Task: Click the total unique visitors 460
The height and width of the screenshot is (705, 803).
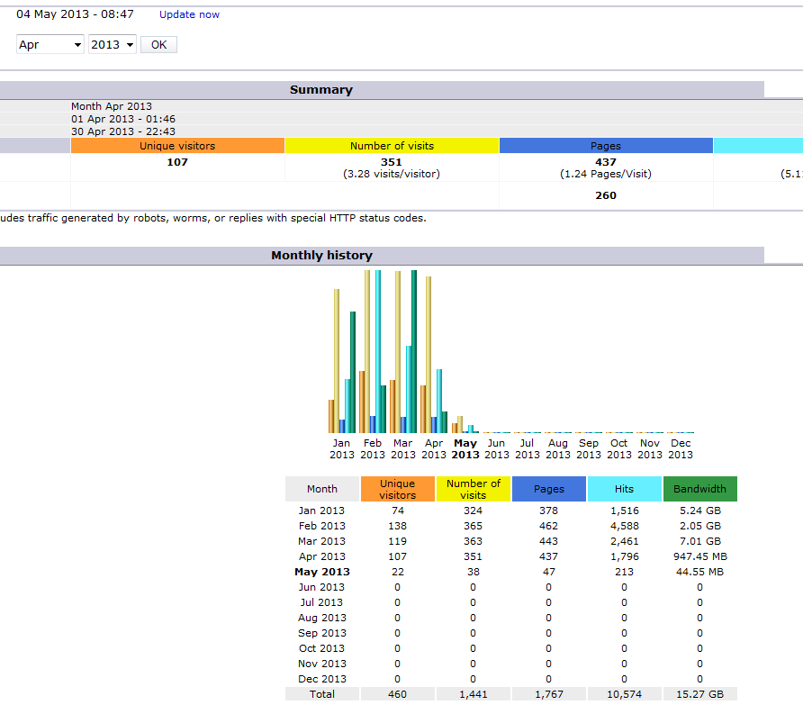Action: (x=397, y=694)
